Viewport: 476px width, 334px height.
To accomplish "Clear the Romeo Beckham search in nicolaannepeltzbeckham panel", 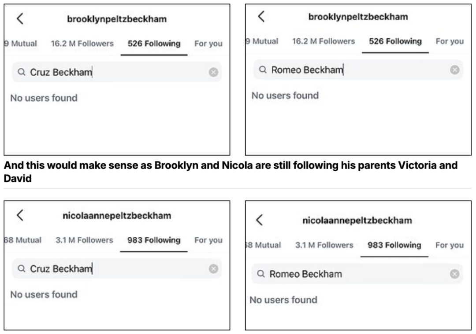I will click(x=454, y=274).
